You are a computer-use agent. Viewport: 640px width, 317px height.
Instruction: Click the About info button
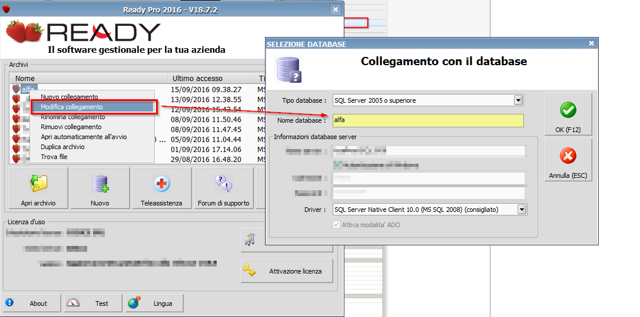[32, 303]
